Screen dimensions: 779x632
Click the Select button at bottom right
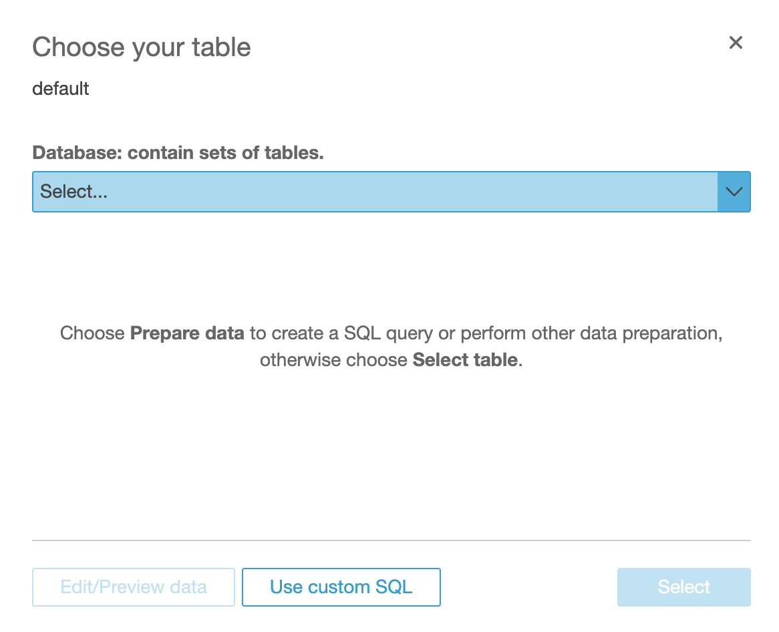pos(683,587)
